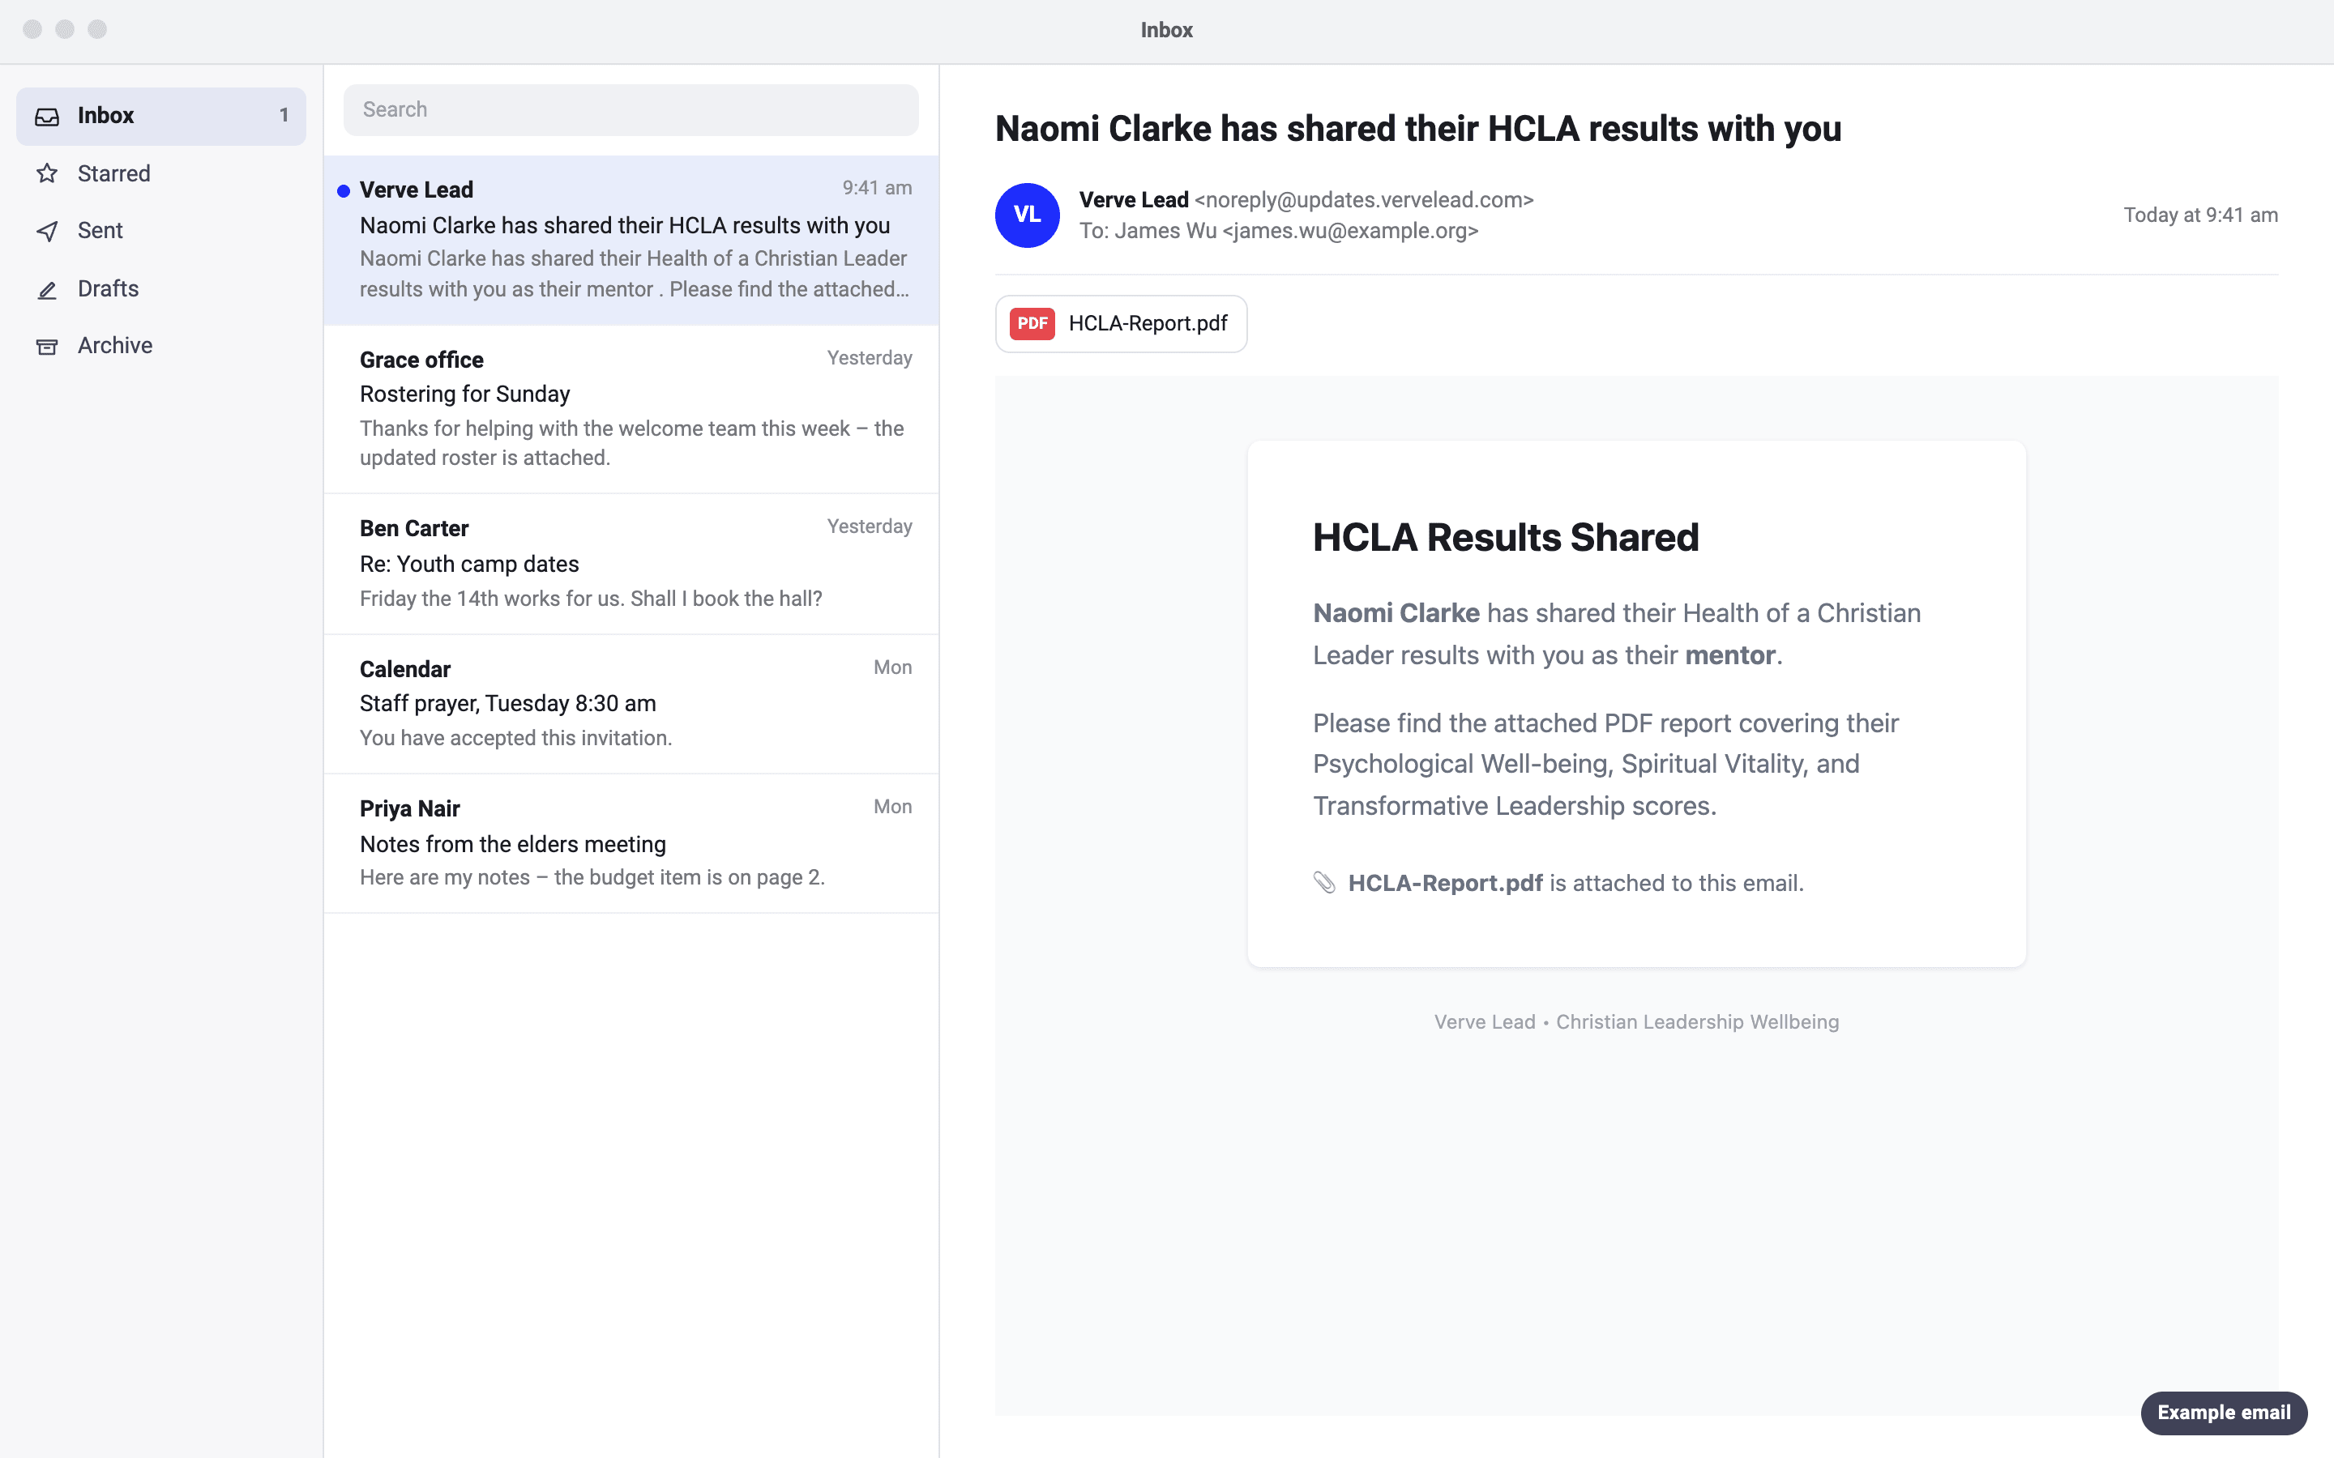
Task: Click the Inbox window title
Action: pyautogui.click(x=1166, y=30)
